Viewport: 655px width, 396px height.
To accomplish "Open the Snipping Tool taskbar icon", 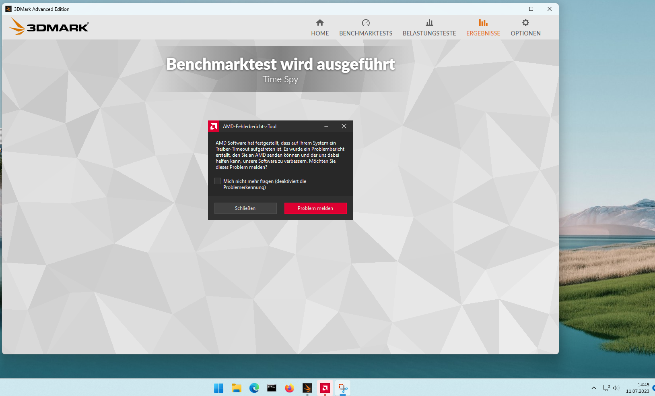I will tap(343, 388).
